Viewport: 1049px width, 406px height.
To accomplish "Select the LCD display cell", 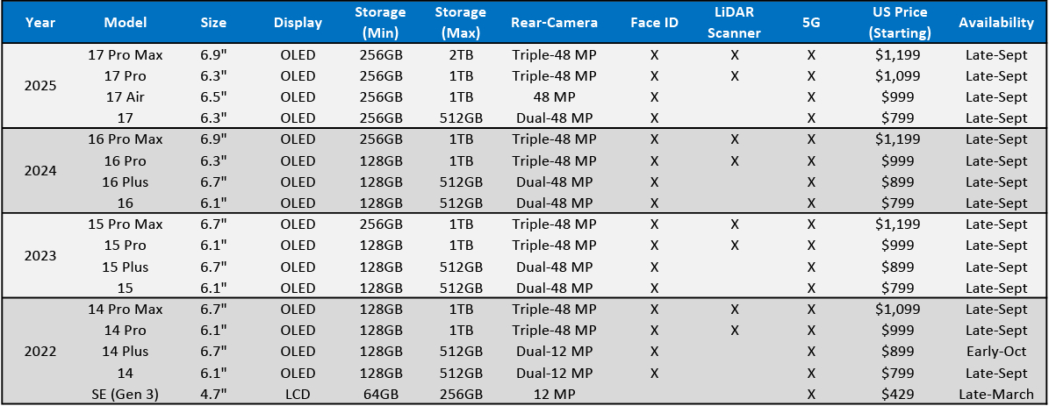I will 298,395.
